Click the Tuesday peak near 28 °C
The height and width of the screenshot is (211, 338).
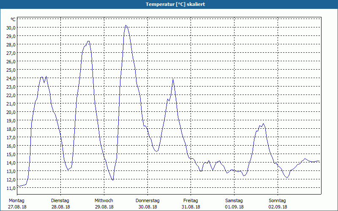coord(88,41)
